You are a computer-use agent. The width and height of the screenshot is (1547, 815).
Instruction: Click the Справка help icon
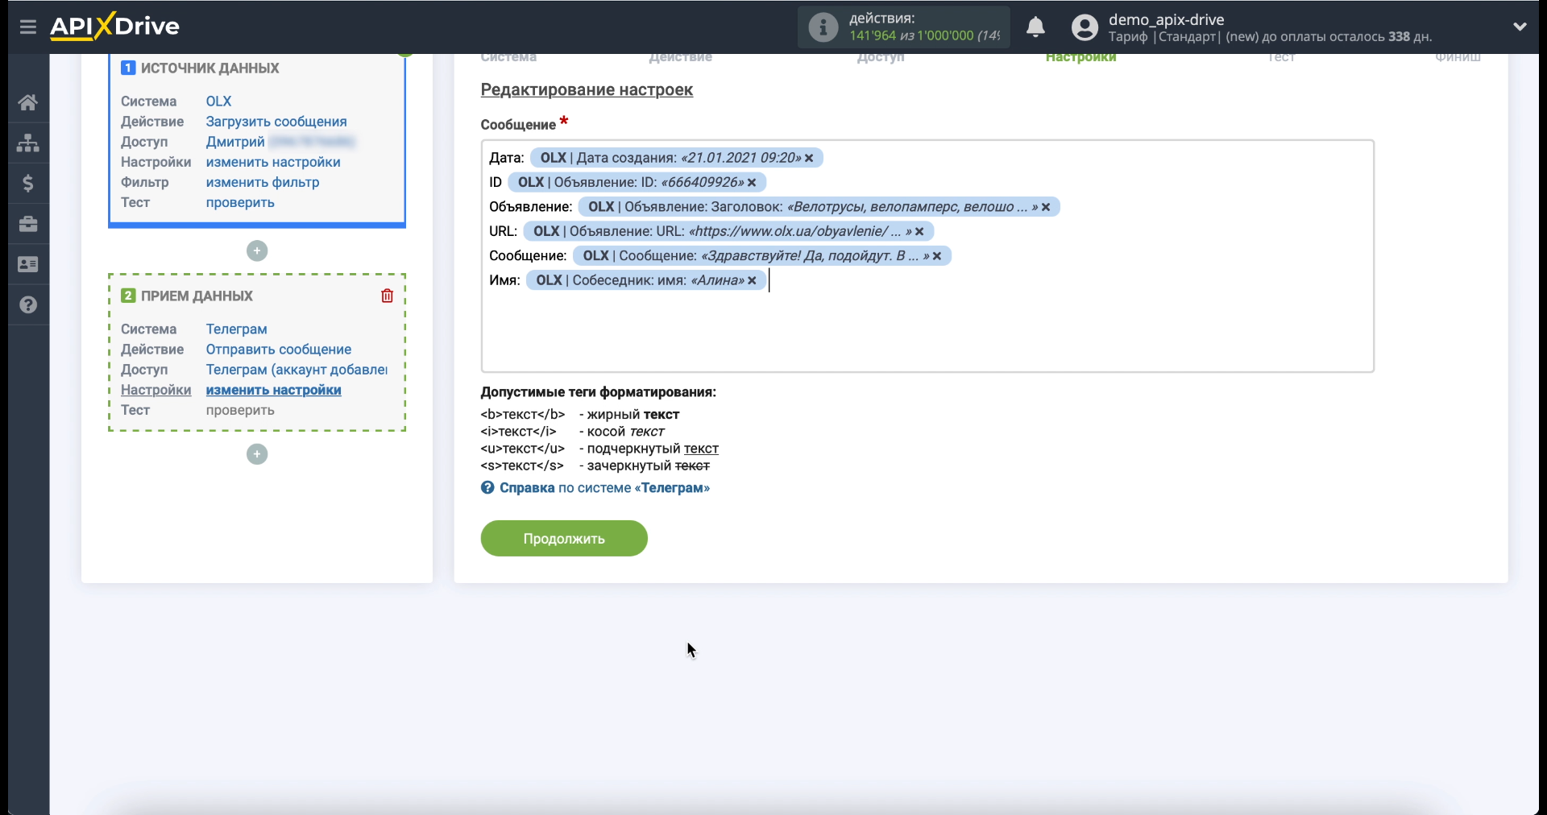(x=487, y=488)
